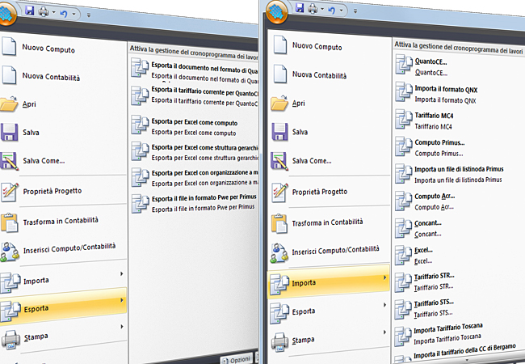The height and width of the screenshot is (364, 525).
Task: Expand Esporta submenu arrow in right window
Action: [384, 305]
